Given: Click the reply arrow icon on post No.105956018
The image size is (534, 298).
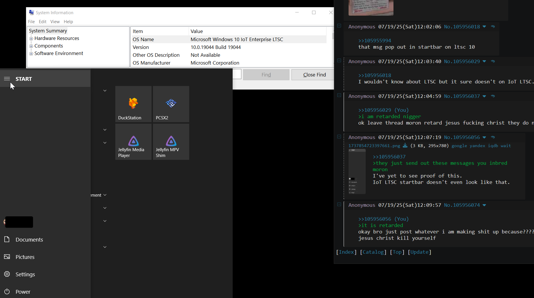Looking at the screenshot, I should click(x=493, y=27).
